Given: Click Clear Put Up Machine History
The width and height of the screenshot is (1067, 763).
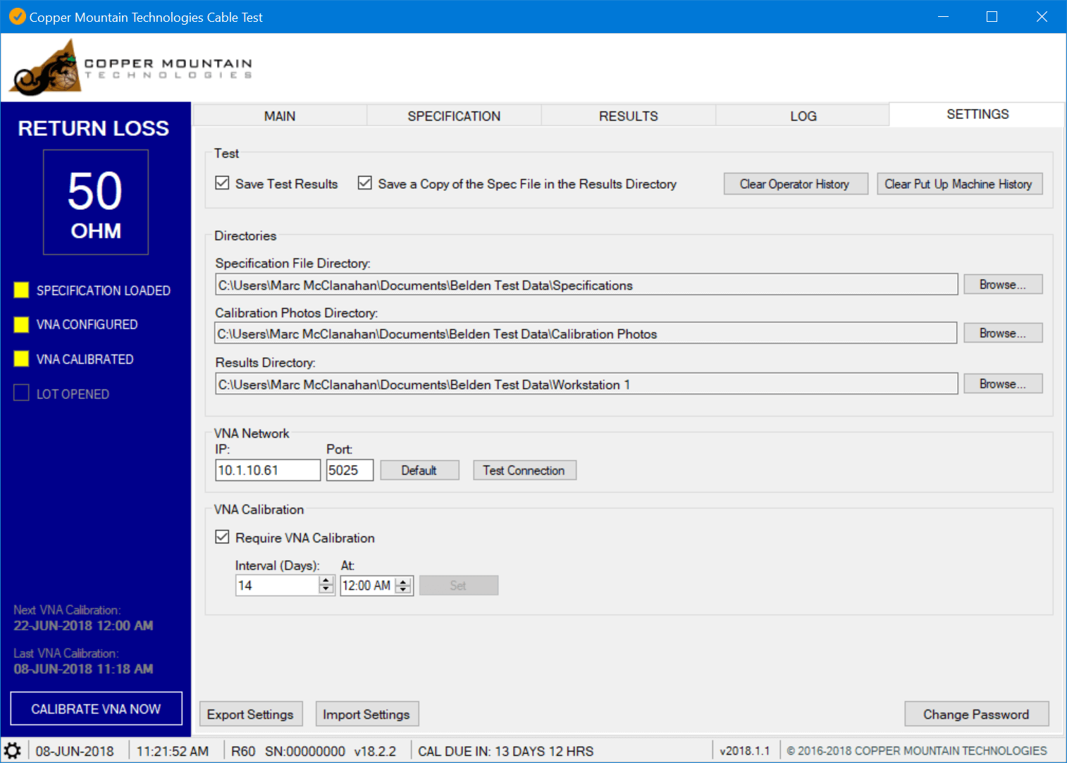Looking at the screenshot, I should 959,184.
